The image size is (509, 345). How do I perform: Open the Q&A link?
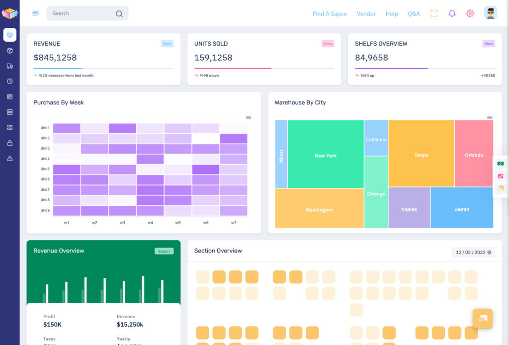[414, 13]
